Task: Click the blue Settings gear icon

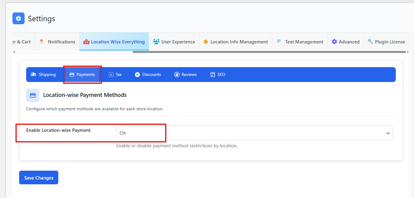Action: (x=19, y=19)
